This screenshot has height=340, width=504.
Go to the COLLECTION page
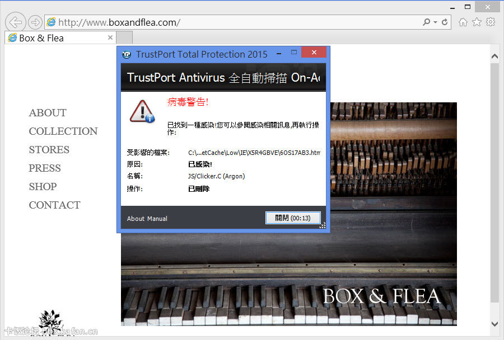[x=63, y=131]
